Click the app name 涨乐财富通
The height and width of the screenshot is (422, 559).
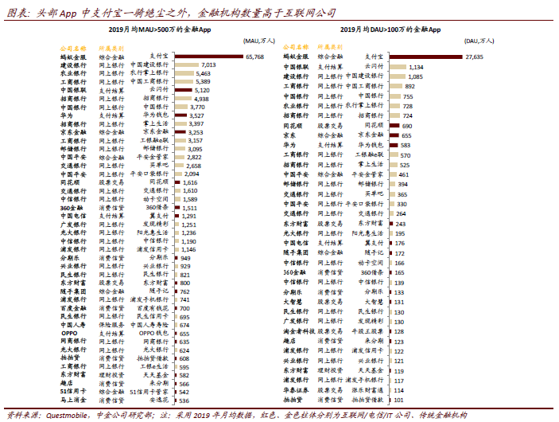pos(367,390)
